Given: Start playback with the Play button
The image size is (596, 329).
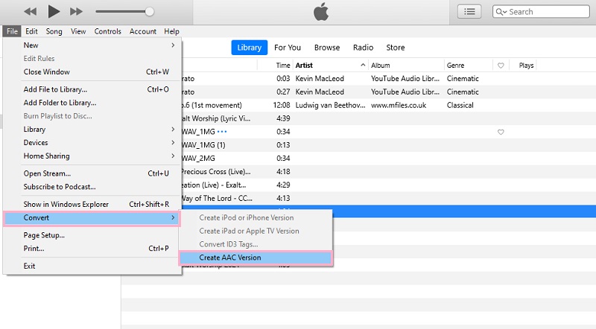Looking at the screenshot, I should pyautogui.click(x=54, y=11).
